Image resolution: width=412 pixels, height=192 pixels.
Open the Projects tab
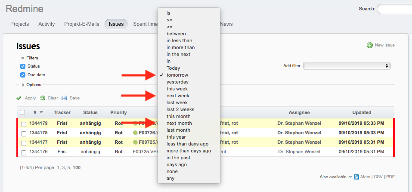click(x=20, y=24)
